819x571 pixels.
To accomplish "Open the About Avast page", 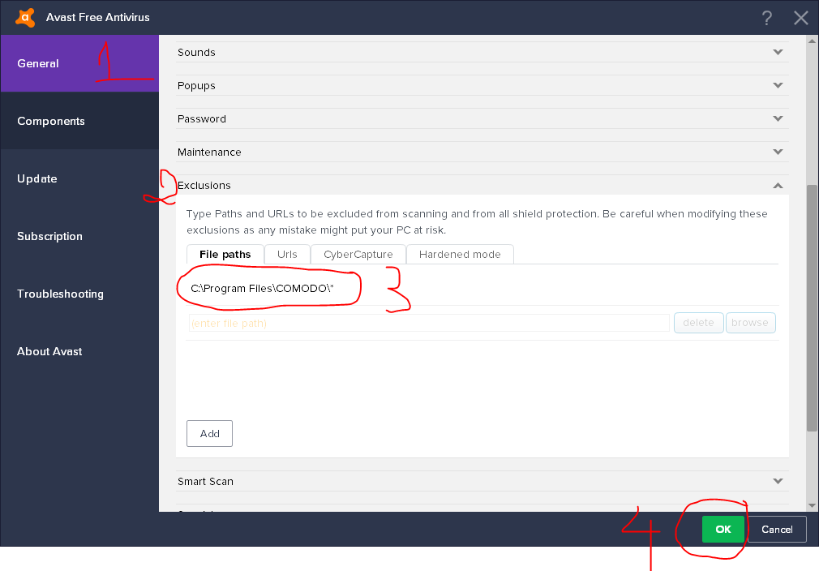I will [x=79, y=351].
